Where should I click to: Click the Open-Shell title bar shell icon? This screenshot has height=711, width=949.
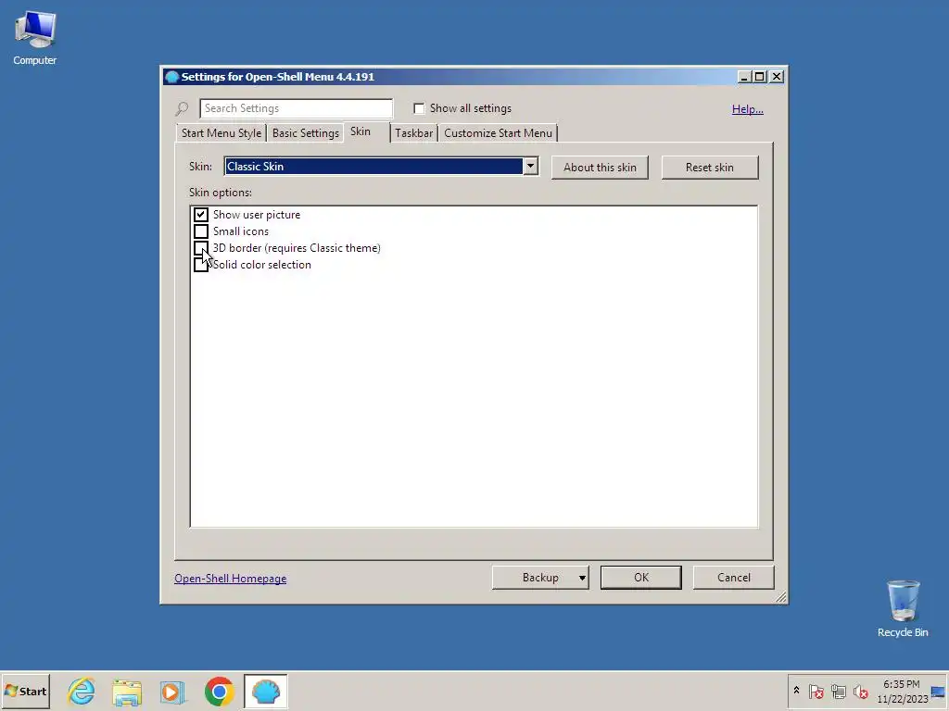[x=171, y=77]
